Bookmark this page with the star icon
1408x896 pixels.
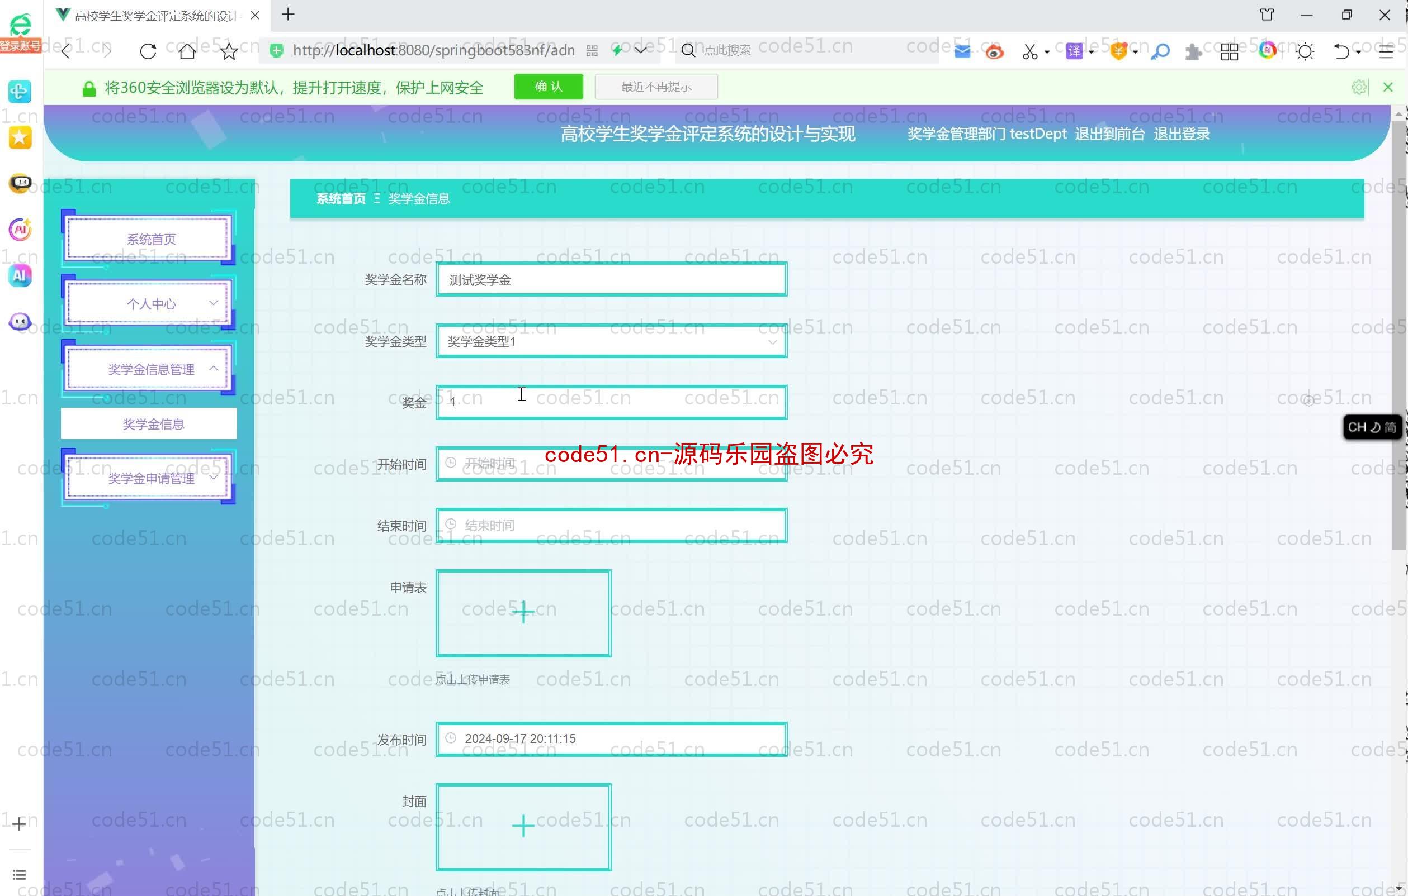[229, 51]
